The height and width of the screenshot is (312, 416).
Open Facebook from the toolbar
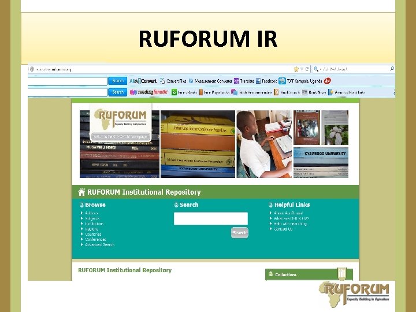point(266,81)
